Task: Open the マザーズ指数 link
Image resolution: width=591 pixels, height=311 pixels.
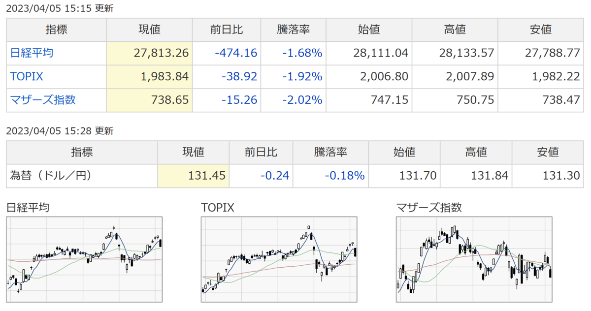Action: click(43, 100)
